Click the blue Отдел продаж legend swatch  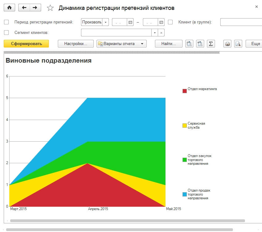click(185, 194)
